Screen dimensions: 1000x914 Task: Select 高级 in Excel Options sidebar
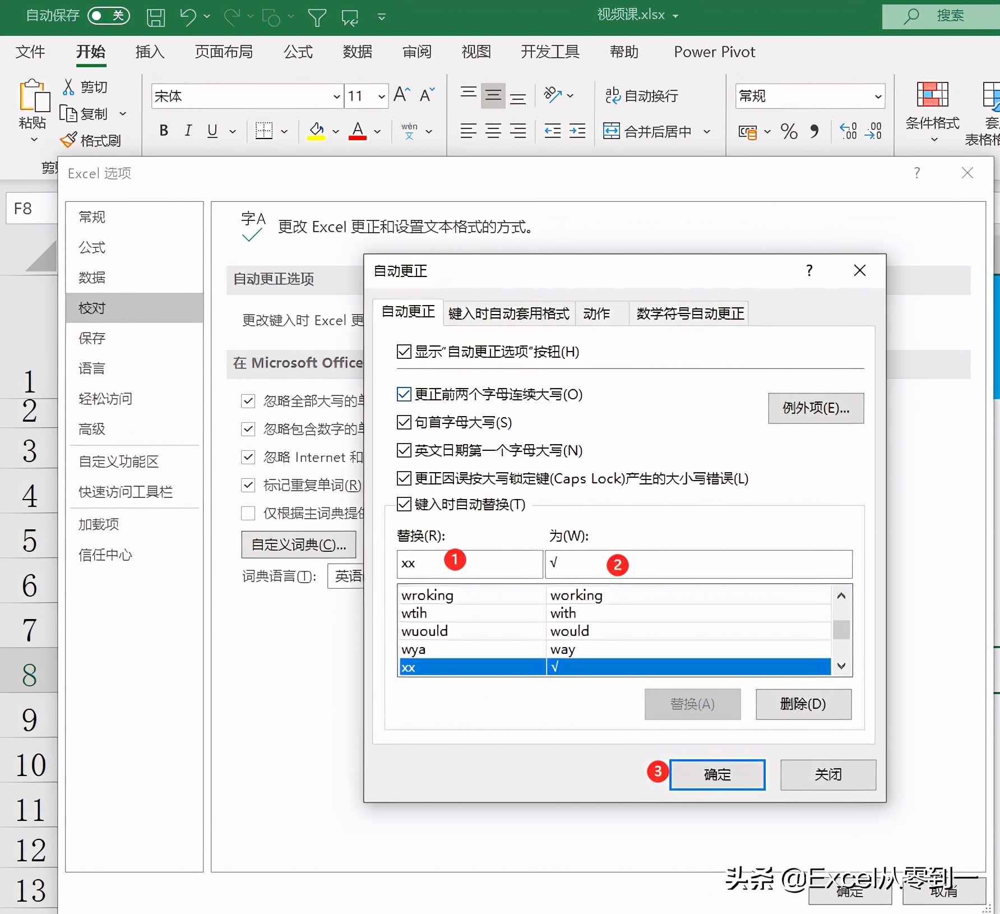click(133, 429)
